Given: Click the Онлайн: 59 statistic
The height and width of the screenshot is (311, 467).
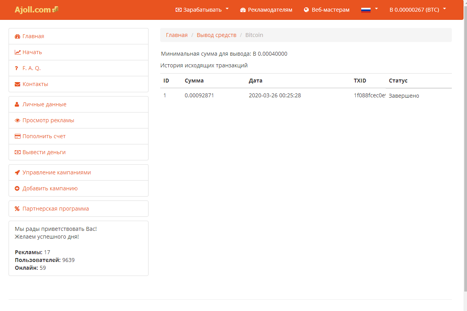Looking at the screenshot, I should tap(30, 268).
